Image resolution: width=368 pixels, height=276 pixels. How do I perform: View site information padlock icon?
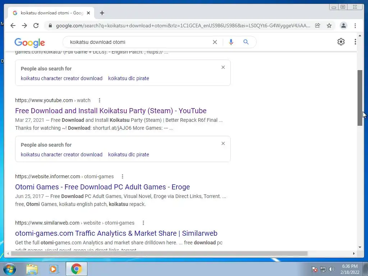pos(50,26)
